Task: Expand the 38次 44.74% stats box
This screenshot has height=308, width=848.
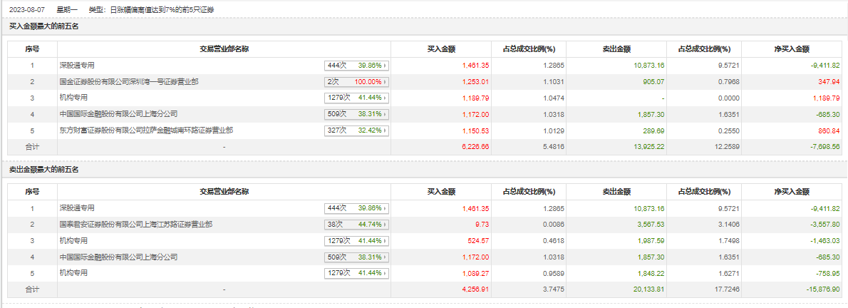Action: click(x=356, y=225)
